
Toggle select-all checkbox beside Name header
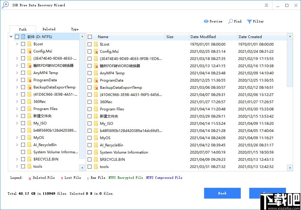[x=90, y=37]
